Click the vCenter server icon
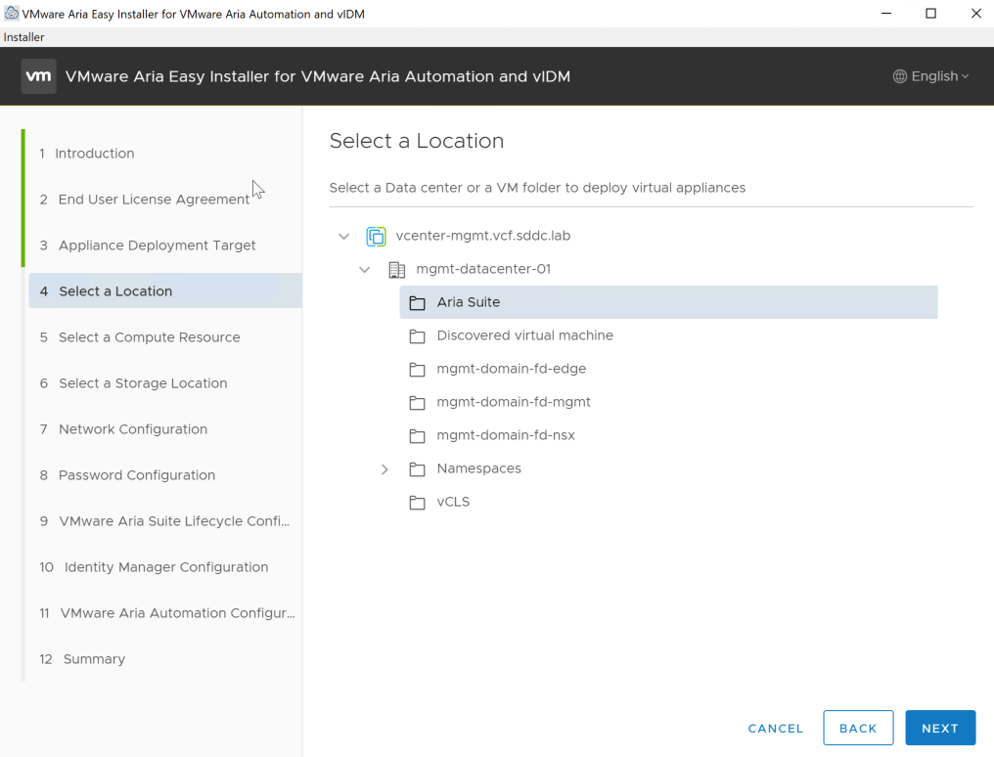 click(x=376, y=236)
